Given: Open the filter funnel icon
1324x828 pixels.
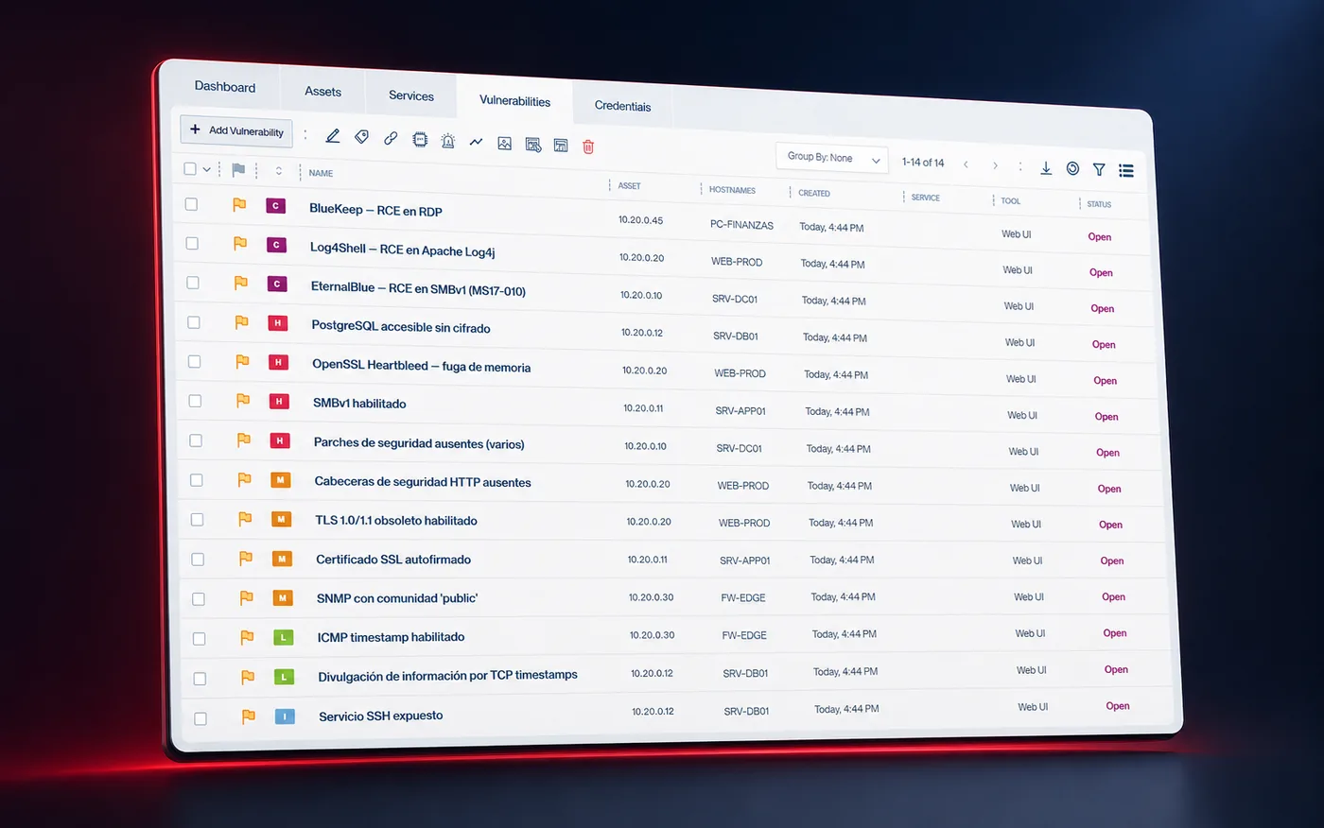Looking at the screenshot, I should pyautogui.click(x=1099, y=169).
